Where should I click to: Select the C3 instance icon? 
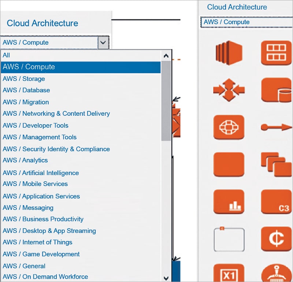[277, 201]
